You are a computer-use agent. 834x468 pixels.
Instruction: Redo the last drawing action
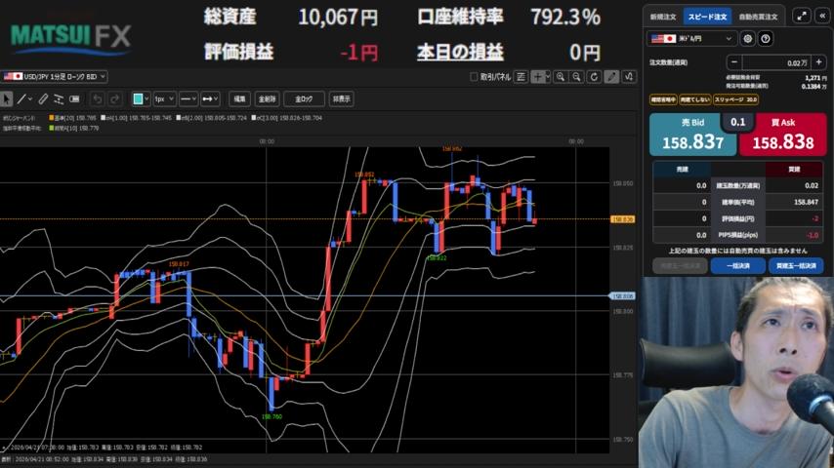point(114,98)
